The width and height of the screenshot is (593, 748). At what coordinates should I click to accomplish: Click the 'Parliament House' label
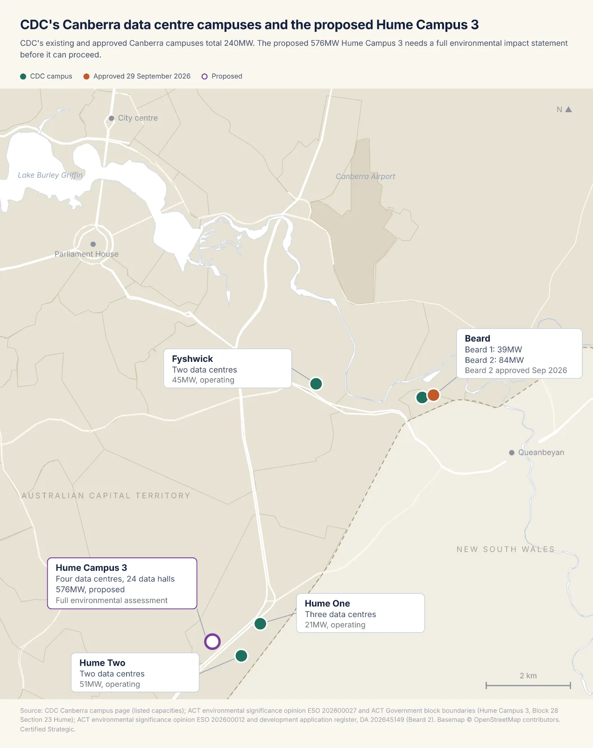[x=86, y=254]
